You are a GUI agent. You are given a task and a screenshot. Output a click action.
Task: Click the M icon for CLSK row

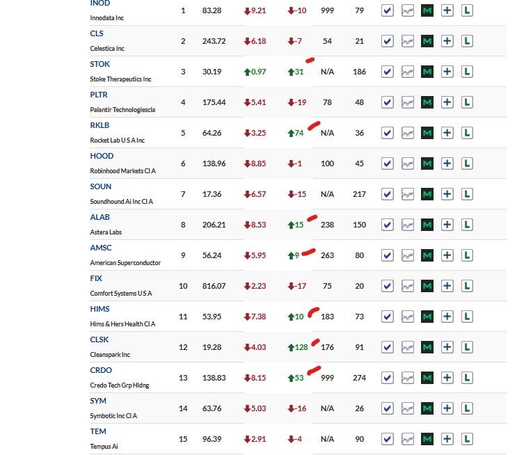point(427,347)
